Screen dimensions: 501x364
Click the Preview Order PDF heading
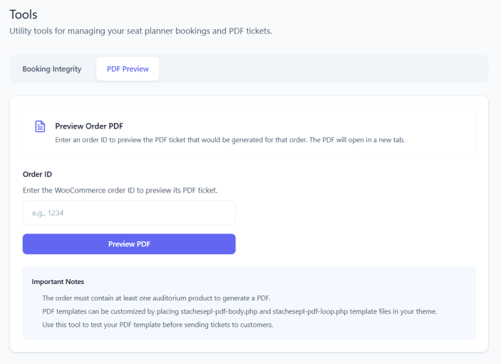pyautogui.click(x=89, y=126)
